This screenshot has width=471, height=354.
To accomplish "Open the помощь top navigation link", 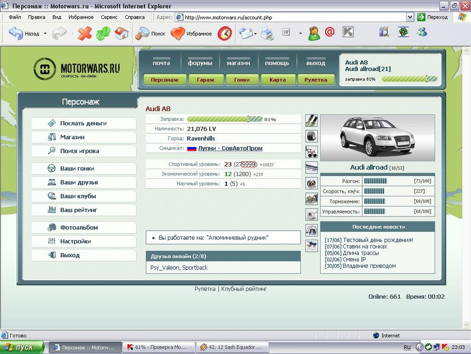I will (277, 63).
